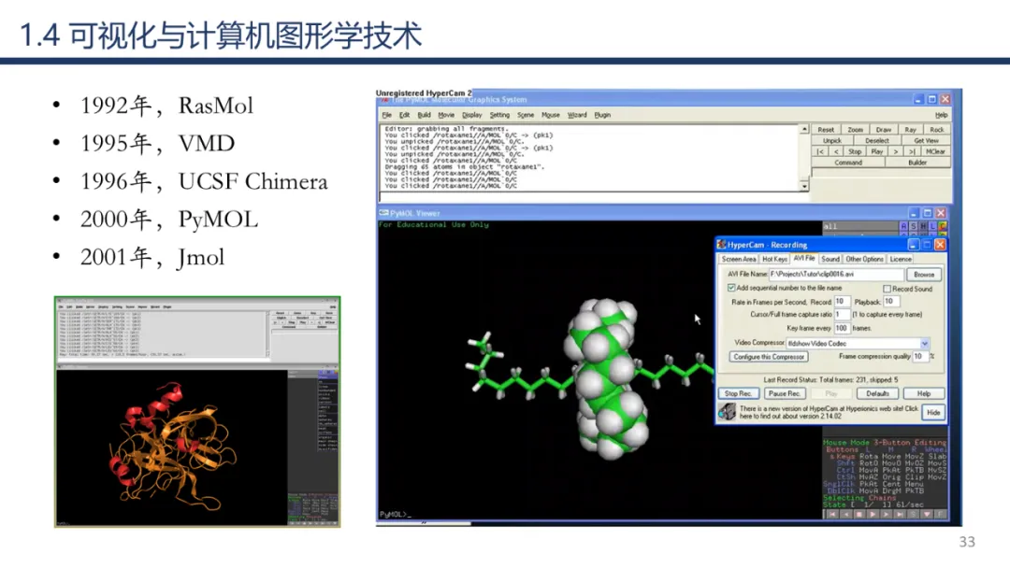This screenshot has height=568, width=1010.
Task: Click the MClear button
Action: 936,151
